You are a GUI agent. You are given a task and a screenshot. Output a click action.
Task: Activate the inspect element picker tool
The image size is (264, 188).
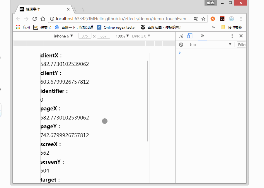click(181, 36)
